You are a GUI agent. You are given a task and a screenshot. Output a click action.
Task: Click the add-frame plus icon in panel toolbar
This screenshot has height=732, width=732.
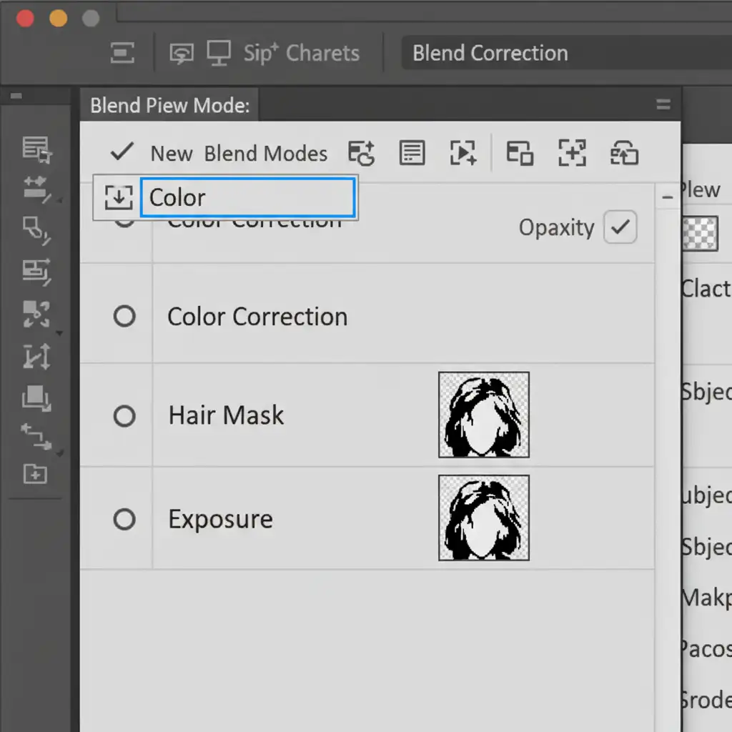point(572,153)
